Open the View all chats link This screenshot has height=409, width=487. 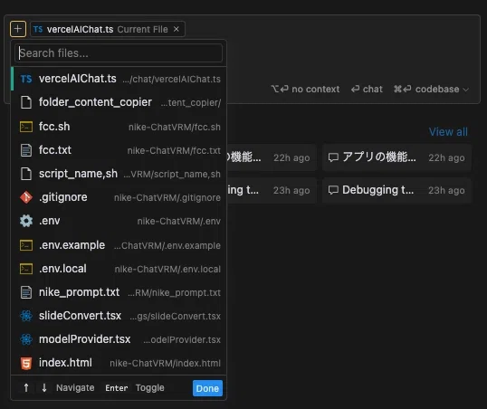(x=448, y=132)
